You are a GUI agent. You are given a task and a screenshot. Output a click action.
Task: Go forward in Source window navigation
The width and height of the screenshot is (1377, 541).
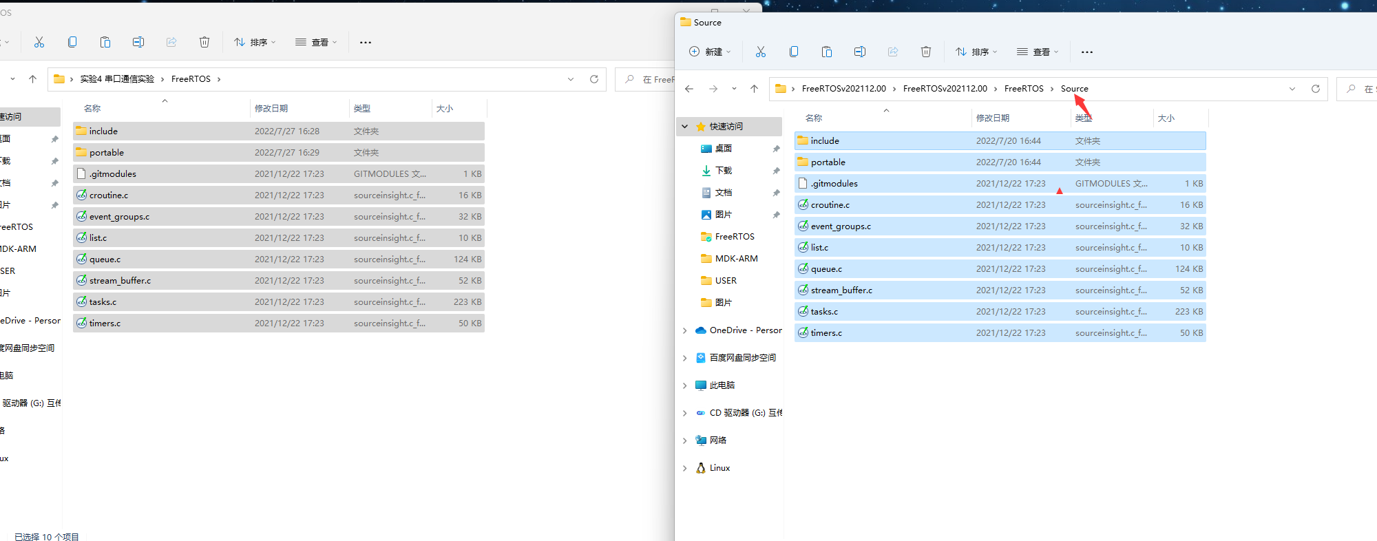713,89
